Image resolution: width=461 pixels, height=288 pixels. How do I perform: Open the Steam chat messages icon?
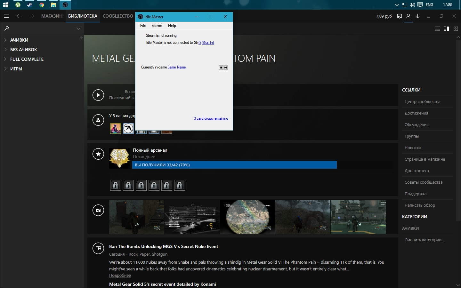click(399, 16)
